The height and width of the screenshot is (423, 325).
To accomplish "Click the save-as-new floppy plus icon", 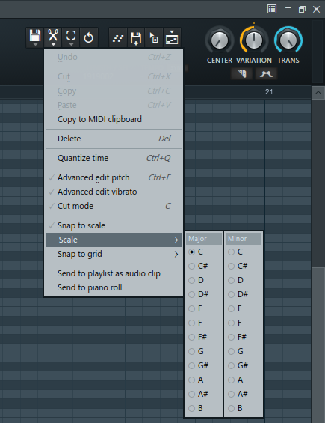I will (x=136, y=38).
